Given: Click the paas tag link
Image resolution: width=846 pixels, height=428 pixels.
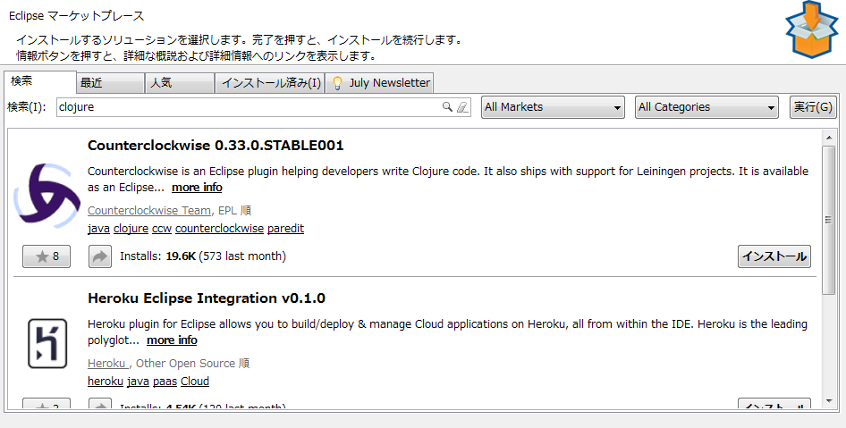Looking at the screenshot, I should coord(165,382).
